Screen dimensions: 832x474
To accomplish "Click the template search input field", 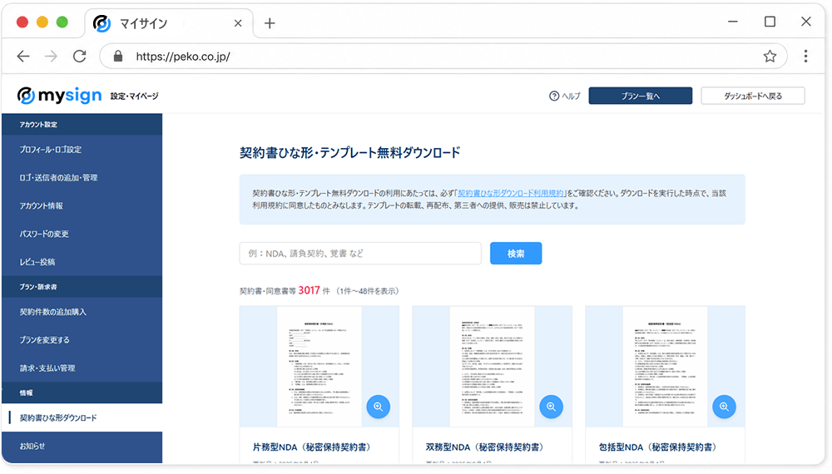I will point(360,254).
